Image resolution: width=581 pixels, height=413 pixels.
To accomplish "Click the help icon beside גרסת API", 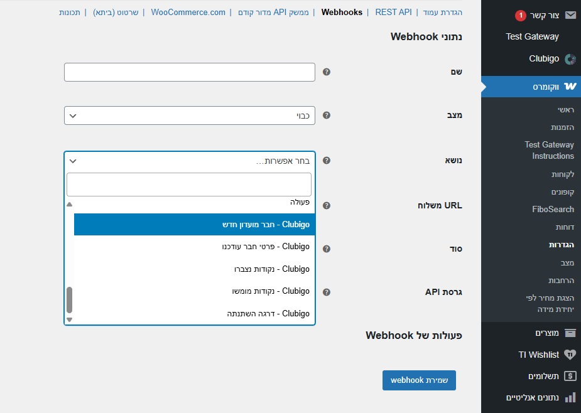I will click(x=327, y=292).
